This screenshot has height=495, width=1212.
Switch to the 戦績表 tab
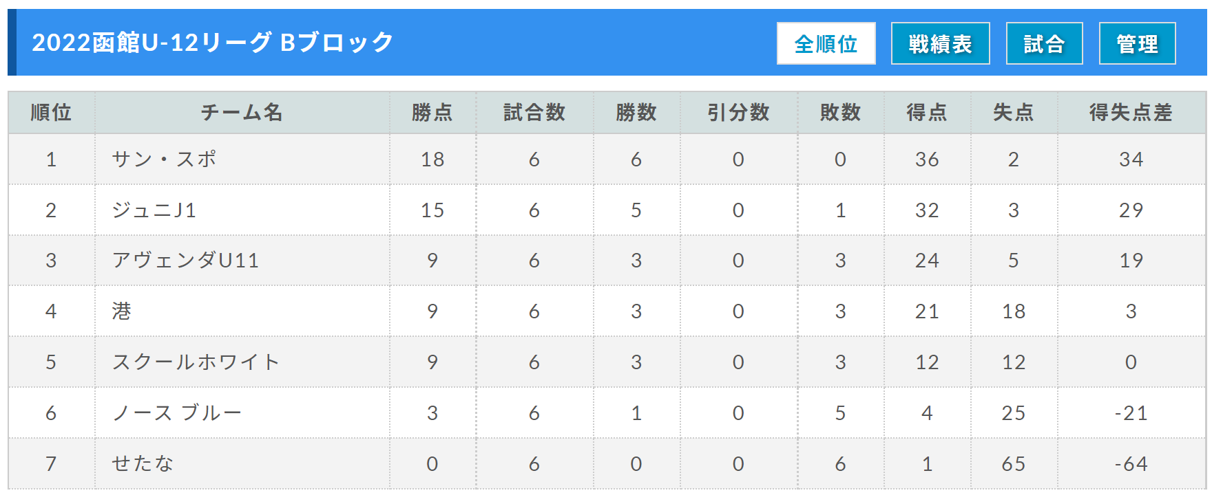(940, 43)
